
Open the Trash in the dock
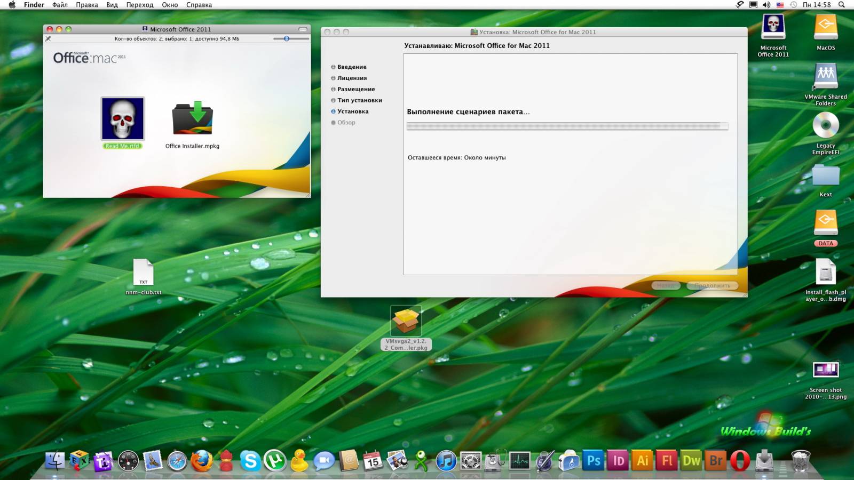800,461
